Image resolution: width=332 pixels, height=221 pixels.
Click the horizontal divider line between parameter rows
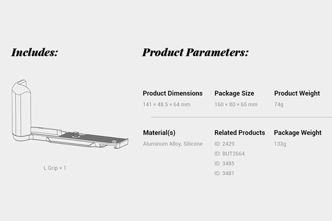point(241,117)
